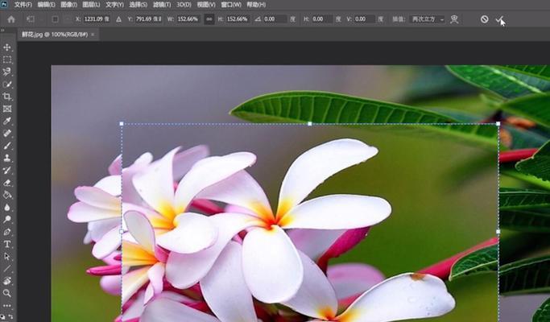Click the W scale field 152.66%
The image size is (550, 322).
(188, 19)
